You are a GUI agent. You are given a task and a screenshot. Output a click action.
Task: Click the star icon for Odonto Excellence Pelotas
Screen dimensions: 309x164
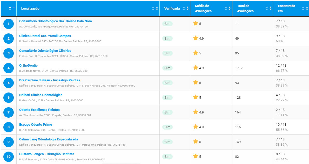(196, 112)
